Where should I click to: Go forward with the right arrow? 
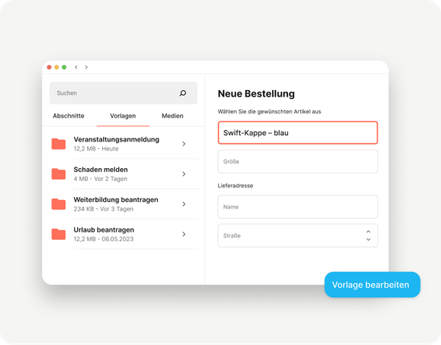(86, 67)
